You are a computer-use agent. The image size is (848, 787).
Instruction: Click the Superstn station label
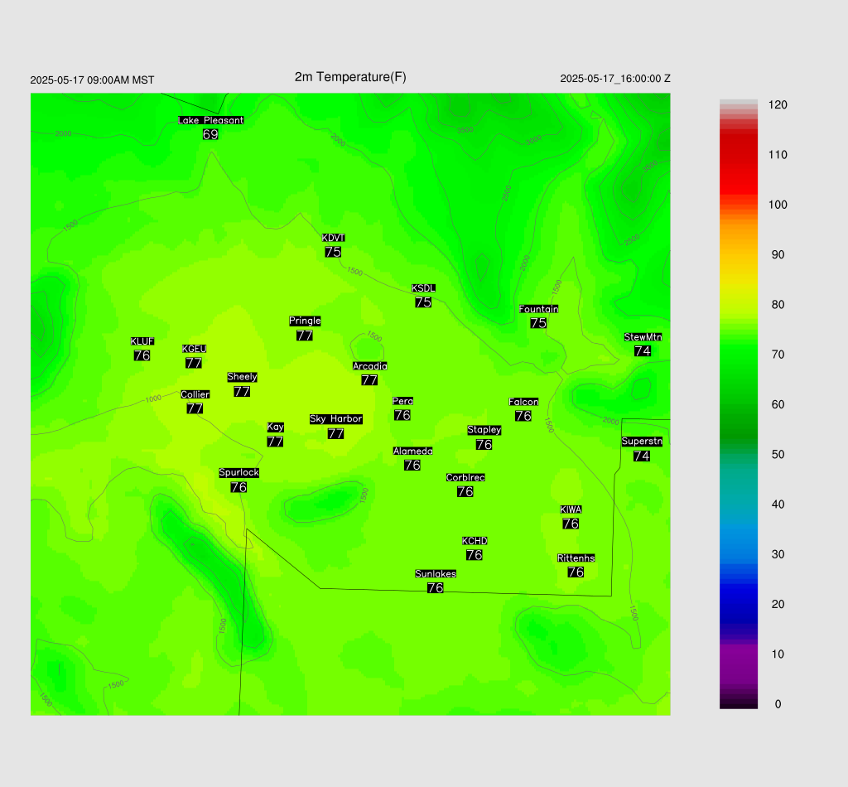[642, 442]
